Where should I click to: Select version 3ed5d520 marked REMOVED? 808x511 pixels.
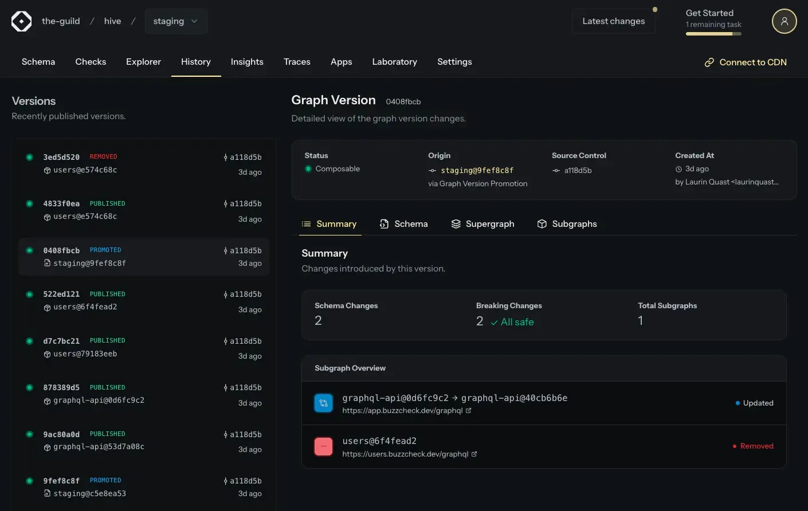[144, 164]
